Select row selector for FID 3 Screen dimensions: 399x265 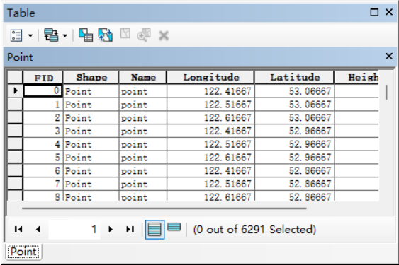15,131
